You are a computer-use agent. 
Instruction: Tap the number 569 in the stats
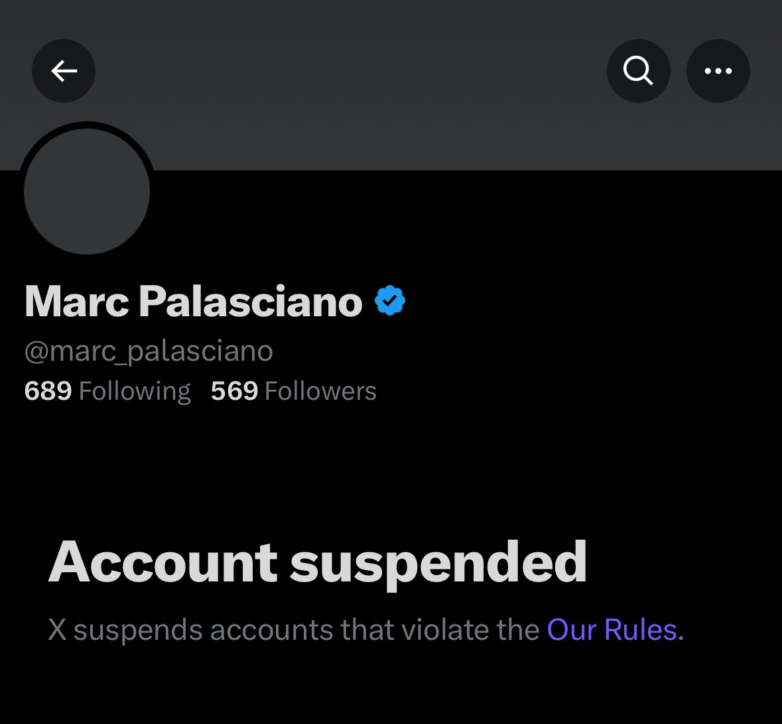(234, 391)
